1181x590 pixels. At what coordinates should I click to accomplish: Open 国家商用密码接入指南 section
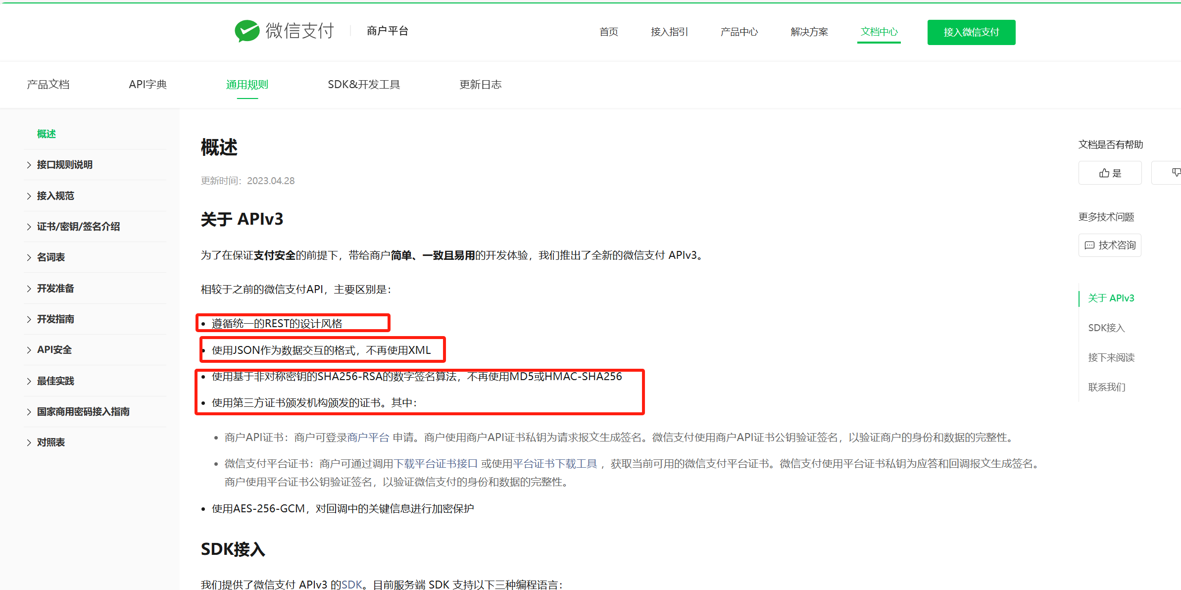(83, 412)
